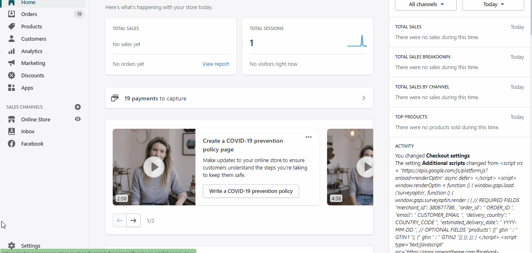Click the Apps grid icon
Image resolution: width=532 pixels, height=253 pixels.
tap(12, 88)
